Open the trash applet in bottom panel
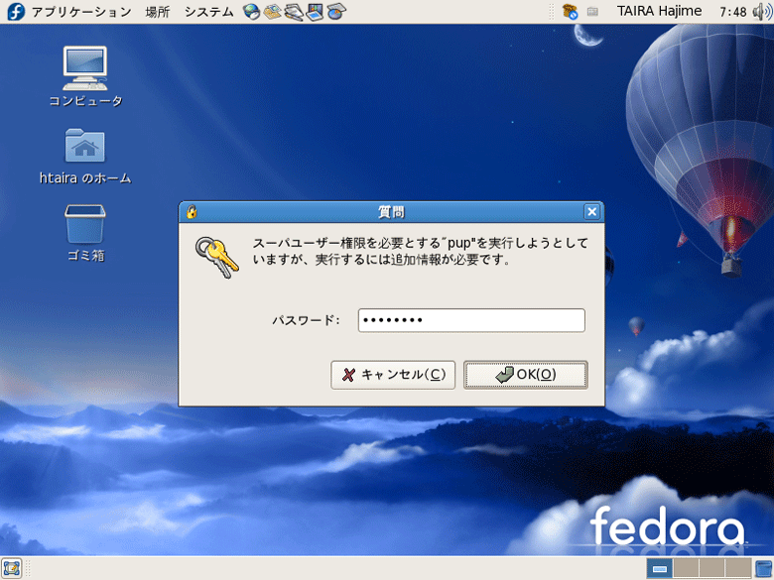This screenshot has height=580, width=774. point(763,568)
